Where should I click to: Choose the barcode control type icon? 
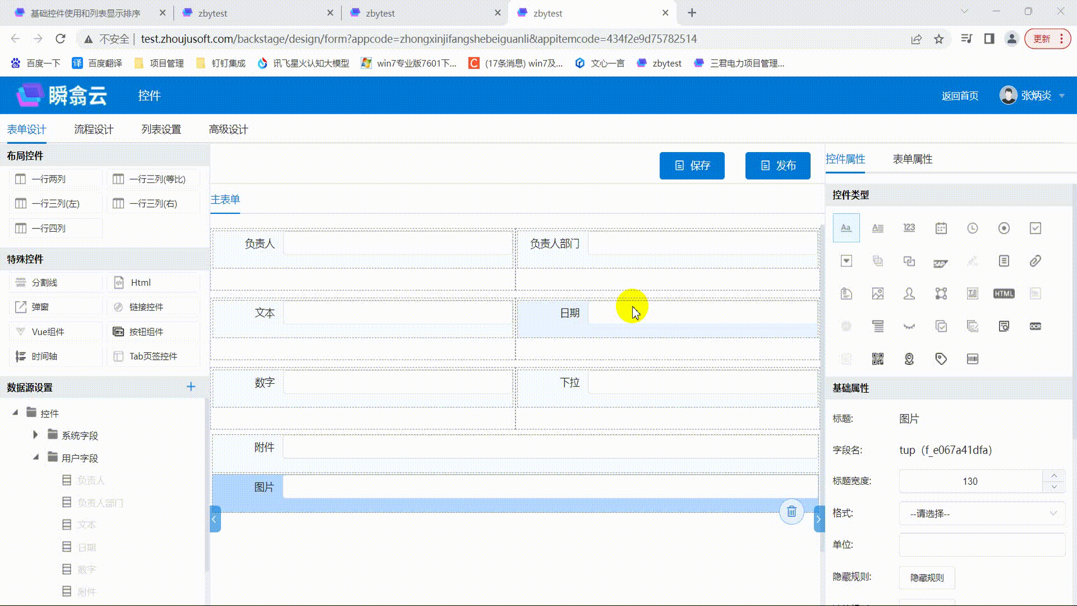973,359
